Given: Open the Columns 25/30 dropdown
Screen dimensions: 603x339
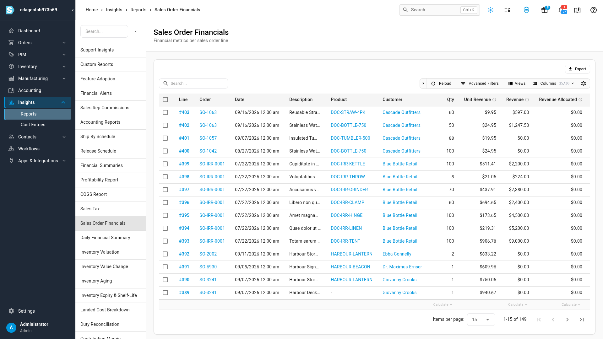Looking at the screenshot, I should click(553, 83).
